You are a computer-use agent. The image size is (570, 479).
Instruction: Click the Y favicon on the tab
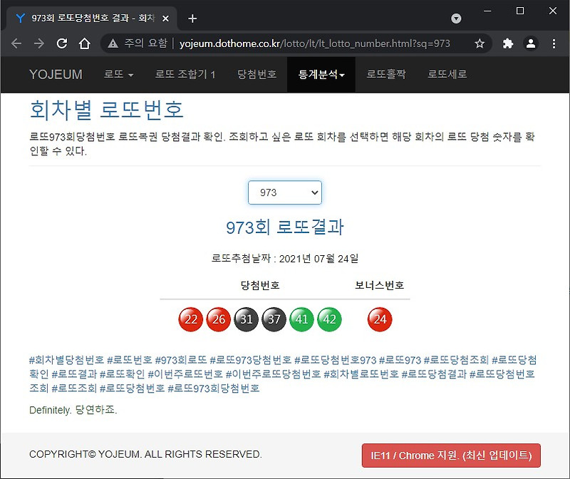pos(21,19)
